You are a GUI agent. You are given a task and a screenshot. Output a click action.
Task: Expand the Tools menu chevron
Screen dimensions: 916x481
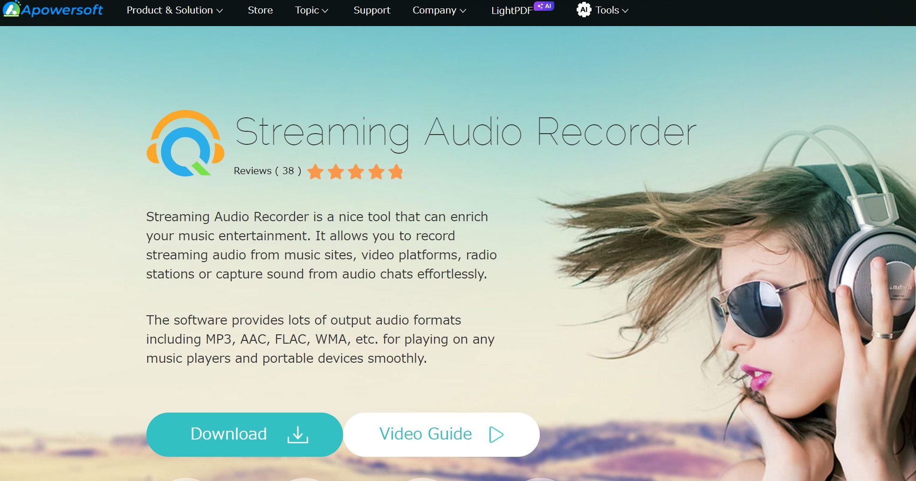625,11
